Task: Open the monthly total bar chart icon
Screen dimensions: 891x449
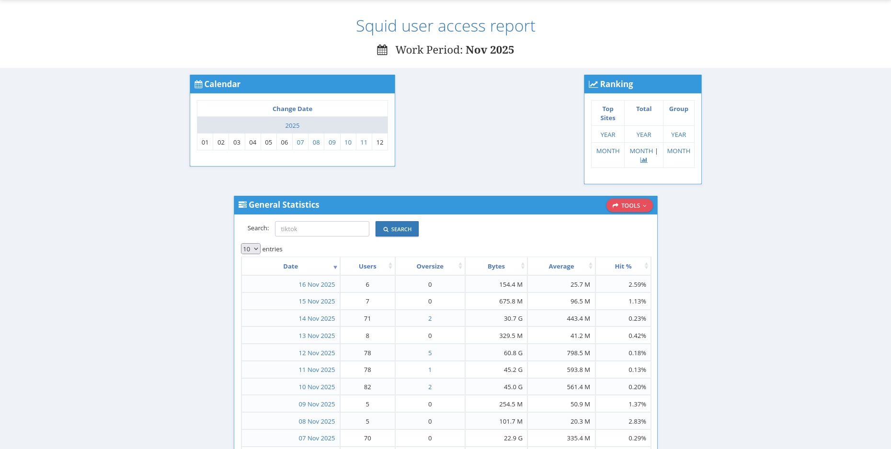Action: tap(643, 160)
